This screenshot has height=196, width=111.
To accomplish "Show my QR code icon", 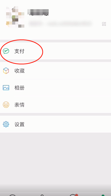I will click(x=104, y=24).
